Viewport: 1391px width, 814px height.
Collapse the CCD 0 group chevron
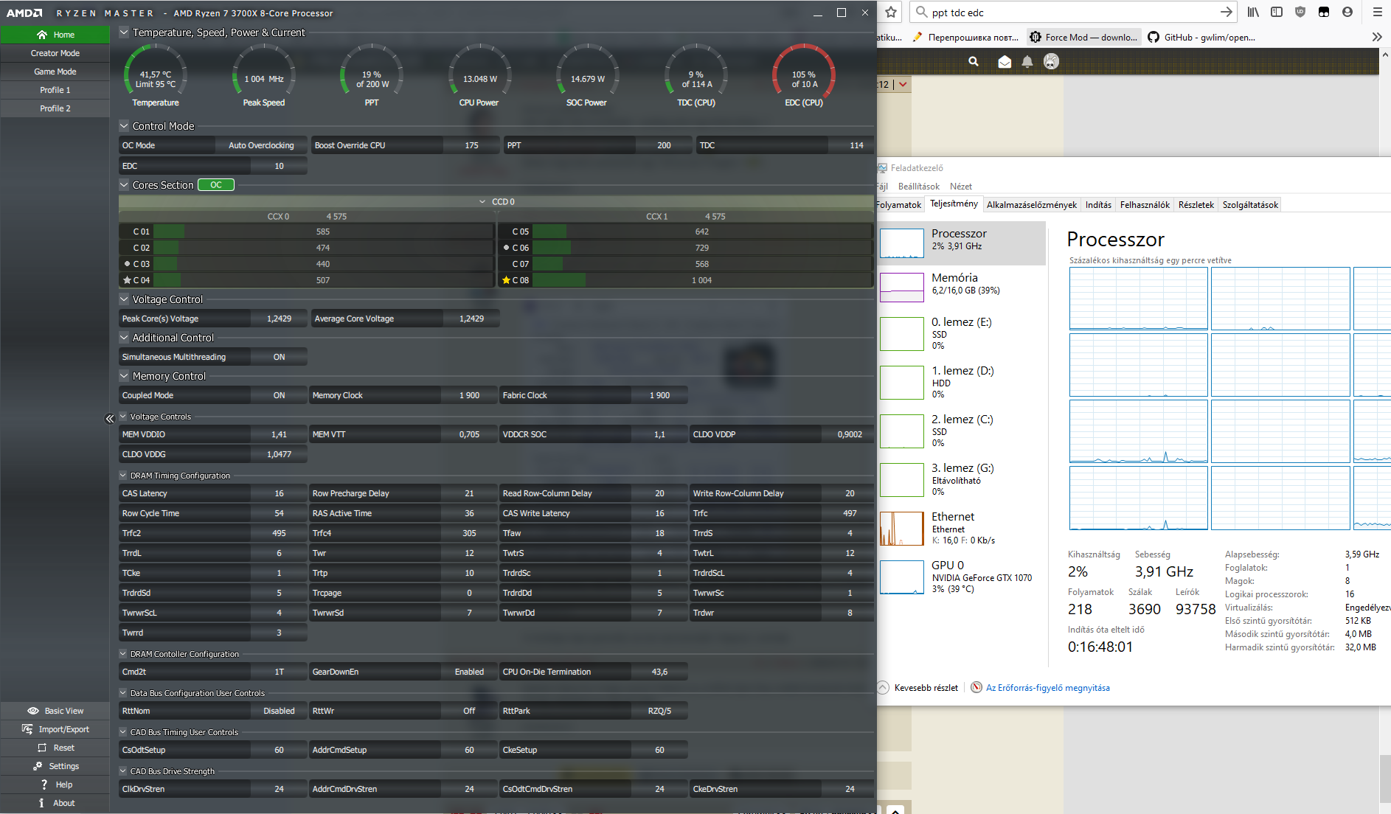pos(482,201)
